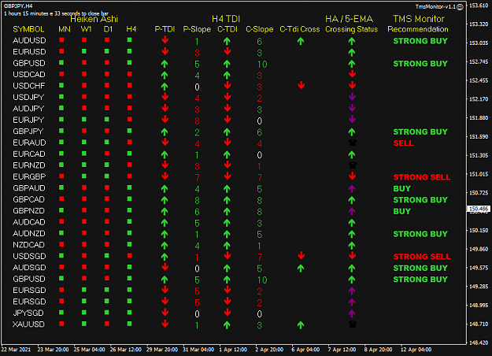Click the EURNZD telephone crossing status icon

pos(353,165)
